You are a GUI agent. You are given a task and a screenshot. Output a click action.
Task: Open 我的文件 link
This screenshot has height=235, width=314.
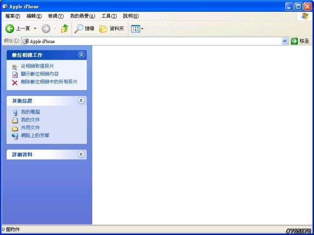(30, 119)
